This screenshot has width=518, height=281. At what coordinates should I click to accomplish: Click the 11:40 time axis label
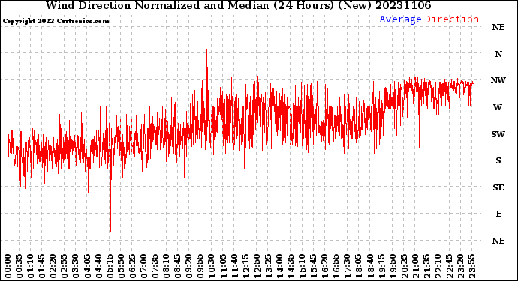click(x=234, y=266)
